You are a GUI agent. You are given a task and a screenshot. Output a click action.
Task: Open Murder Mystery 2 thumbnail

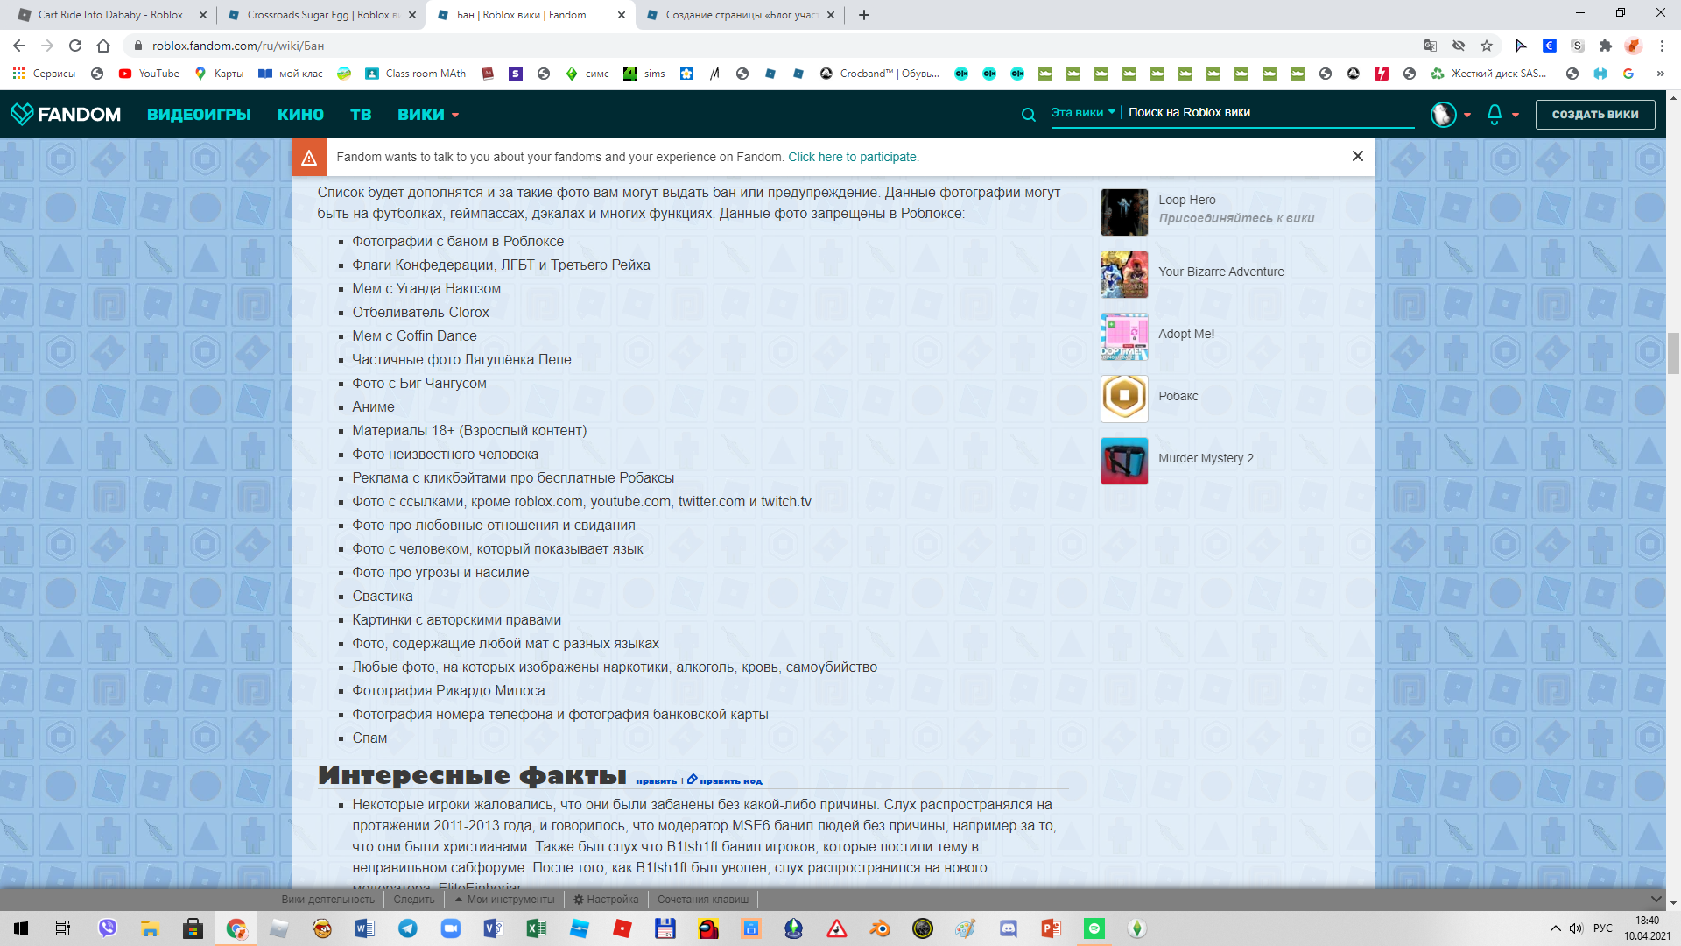1124,461
